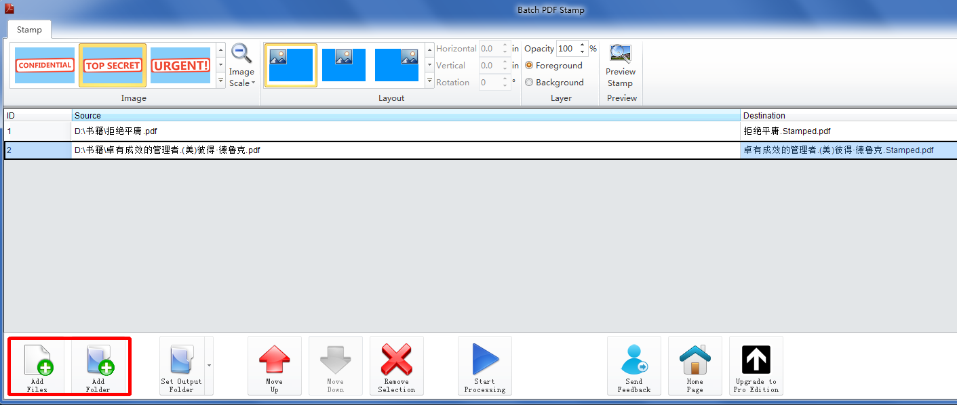Click the Rotation value field
957x405 pixels.
click(x=490, y=83)
